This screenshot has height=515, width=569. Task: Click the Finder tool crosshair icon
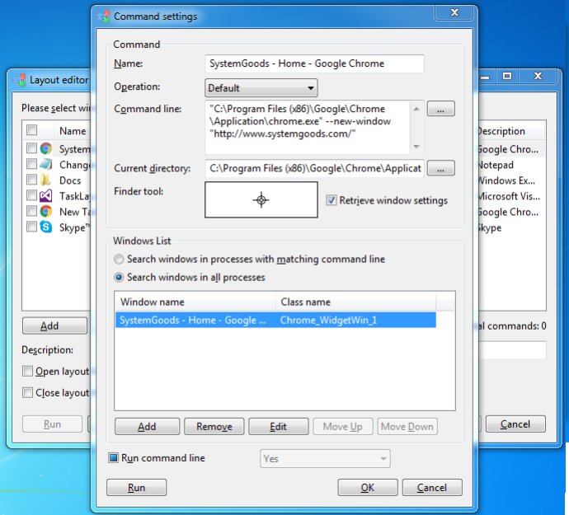click(261, 200)
